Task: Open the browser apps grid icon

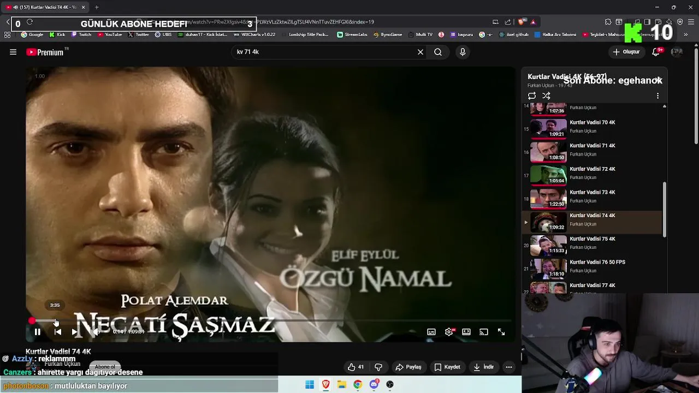Action: [7, 34]
